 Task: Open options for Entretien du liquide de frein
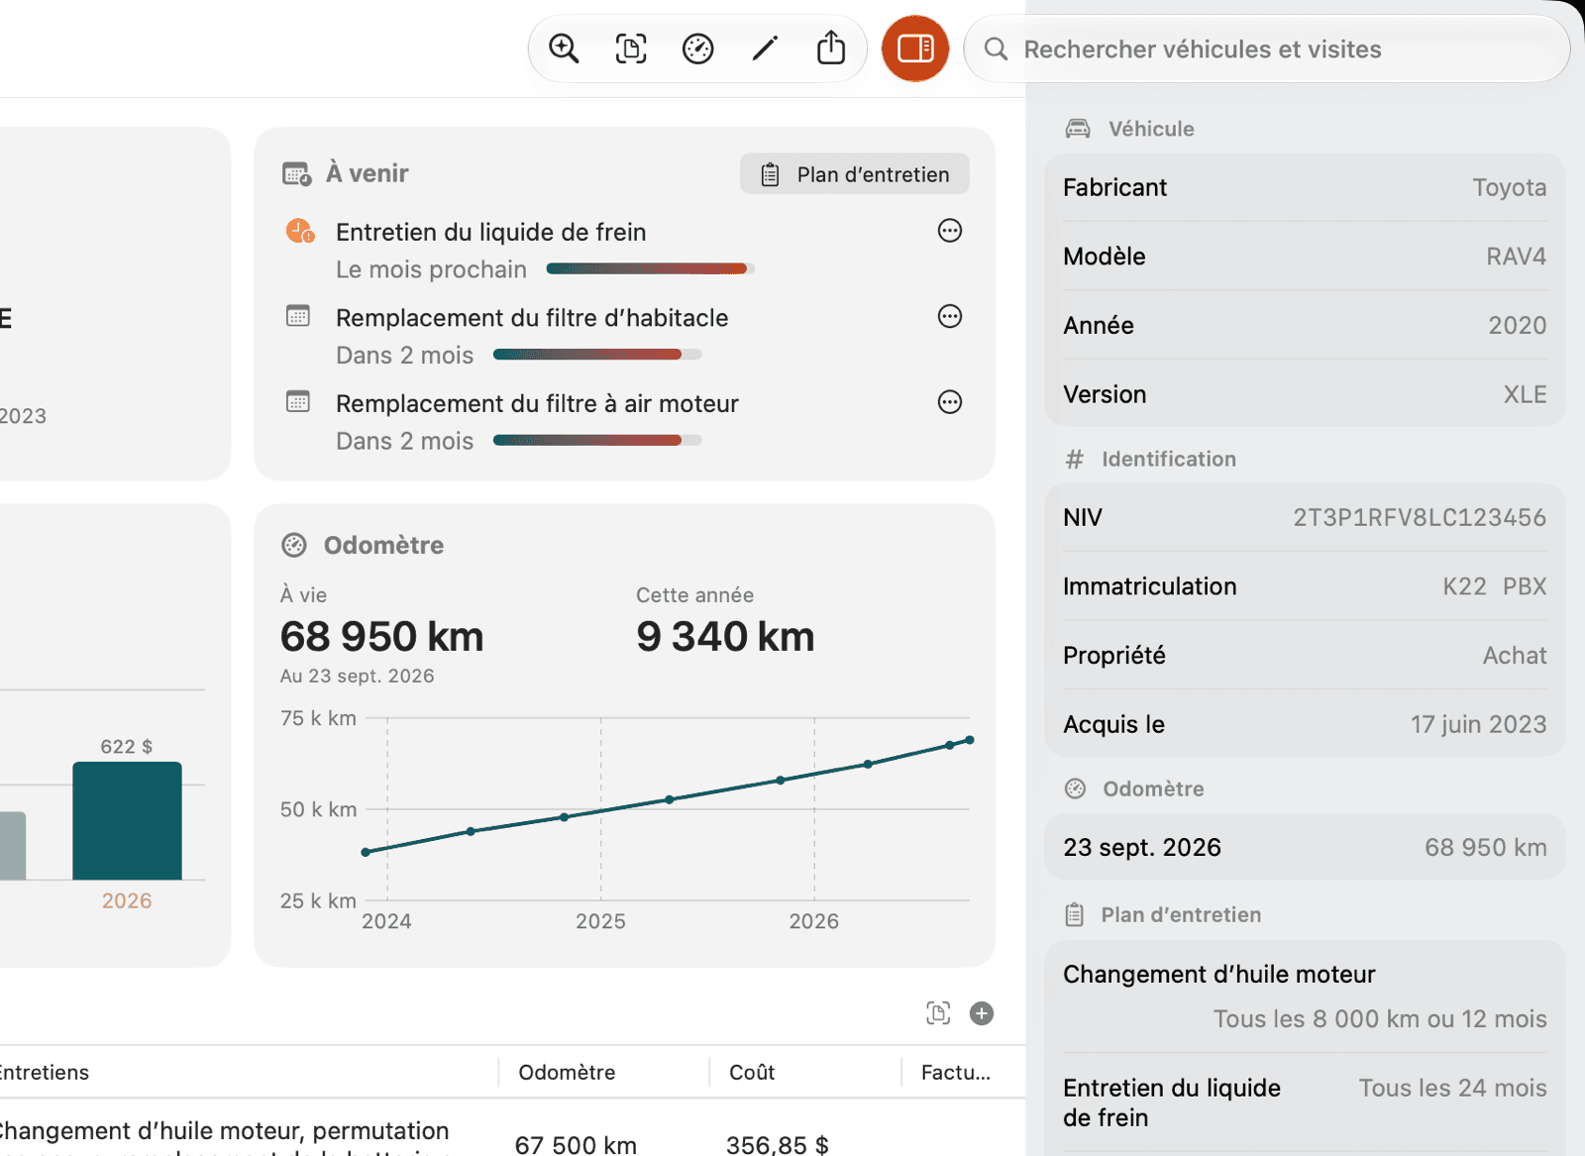(950, 231)
